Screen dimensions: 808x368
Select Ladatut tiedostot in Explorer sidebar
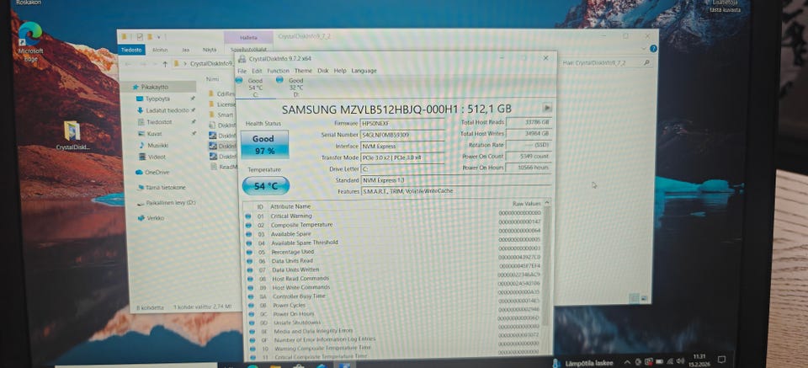point(164,109)
